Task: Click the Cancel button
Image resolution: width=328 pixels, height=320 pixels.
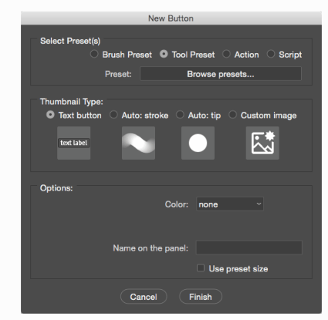Action: coord(144,297)
